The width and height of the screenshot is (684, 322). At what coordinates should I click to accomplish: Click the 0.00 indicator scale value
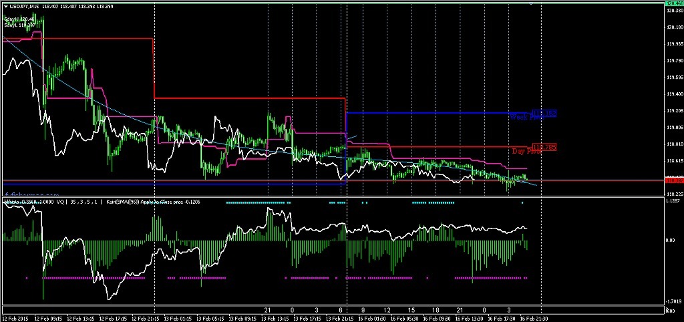pos(670,241)
